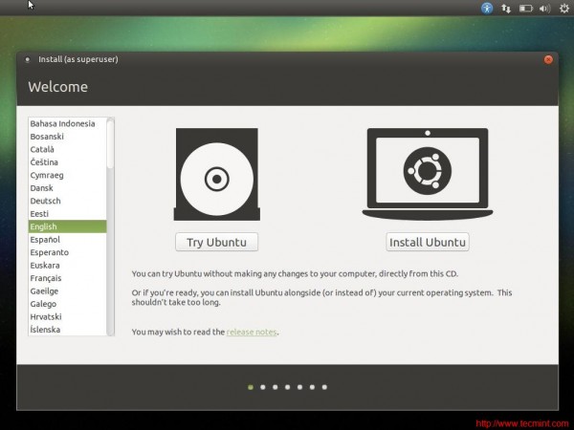Click the window menu dot beside Install title
574x430 pixels.
pos(28,59)
